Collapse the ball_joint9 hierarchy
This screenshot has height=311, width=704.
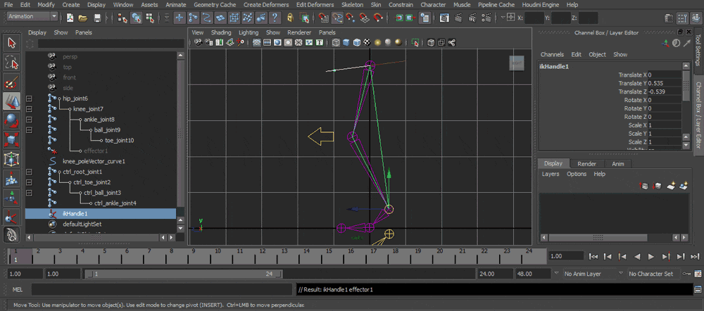pos(29,130)
